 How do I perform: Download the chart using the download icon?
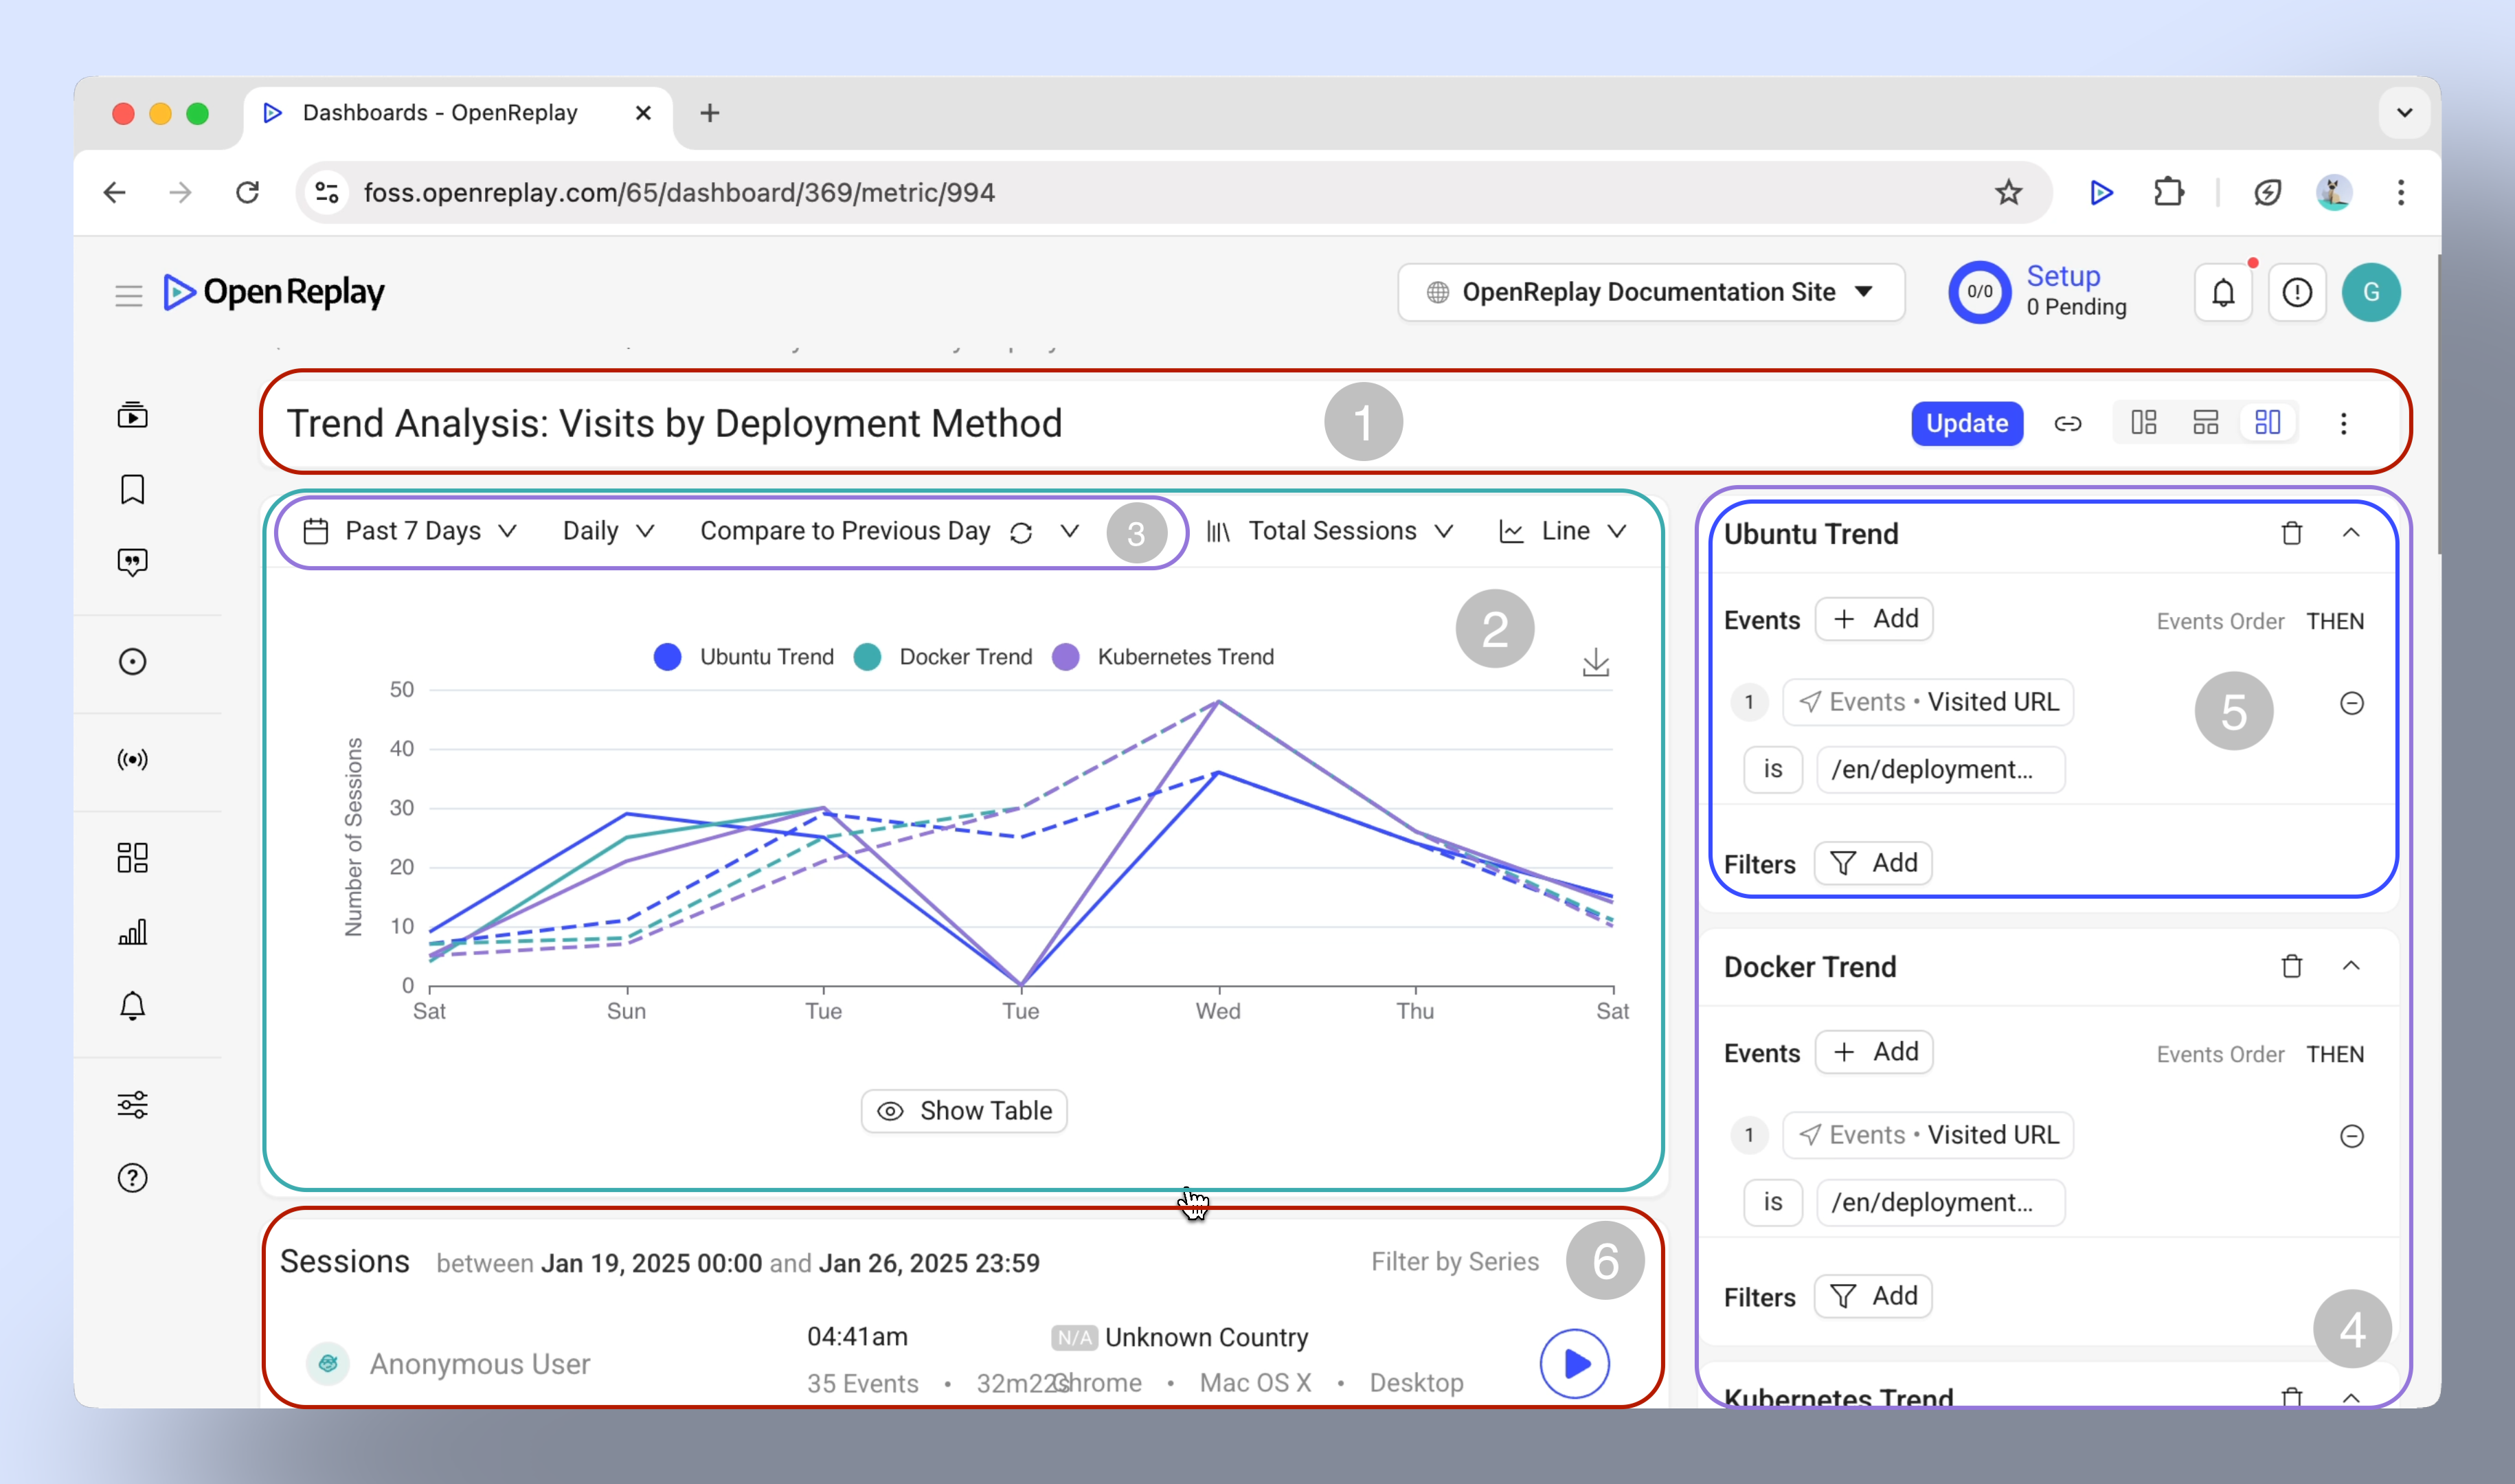coord(1595,662)
